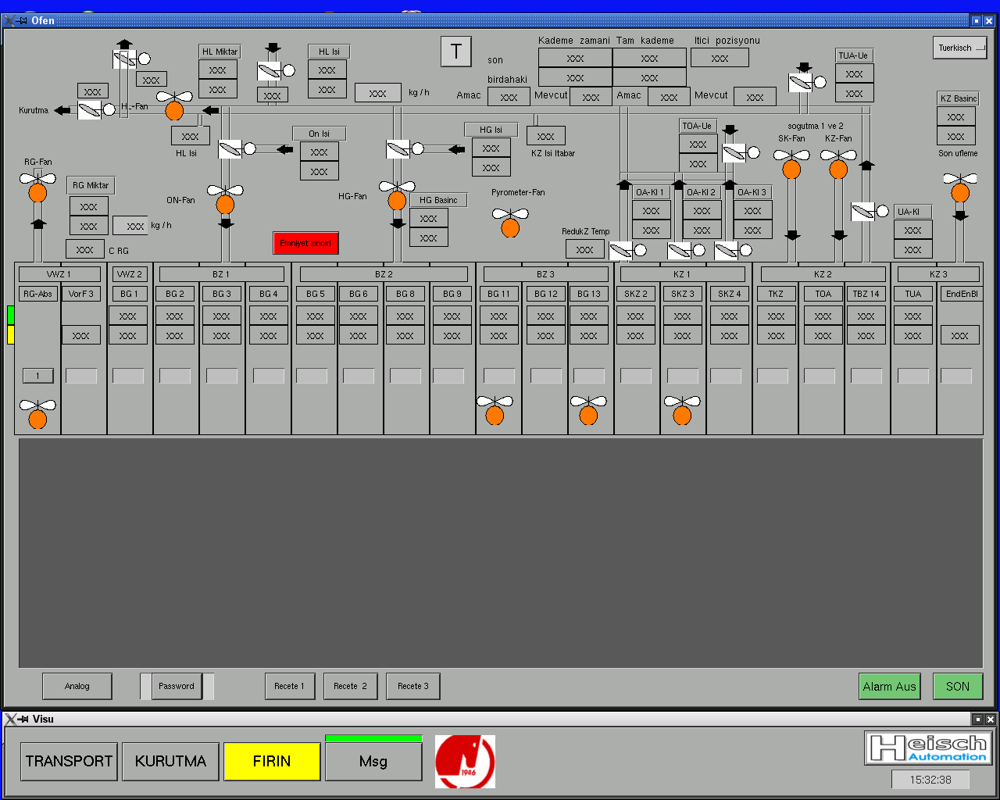Click the red horse 1946 logo

(465, 762)
